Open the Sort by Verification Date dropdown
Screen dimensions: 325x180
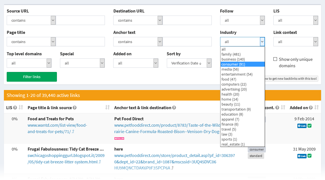click(x=189, y=63)
